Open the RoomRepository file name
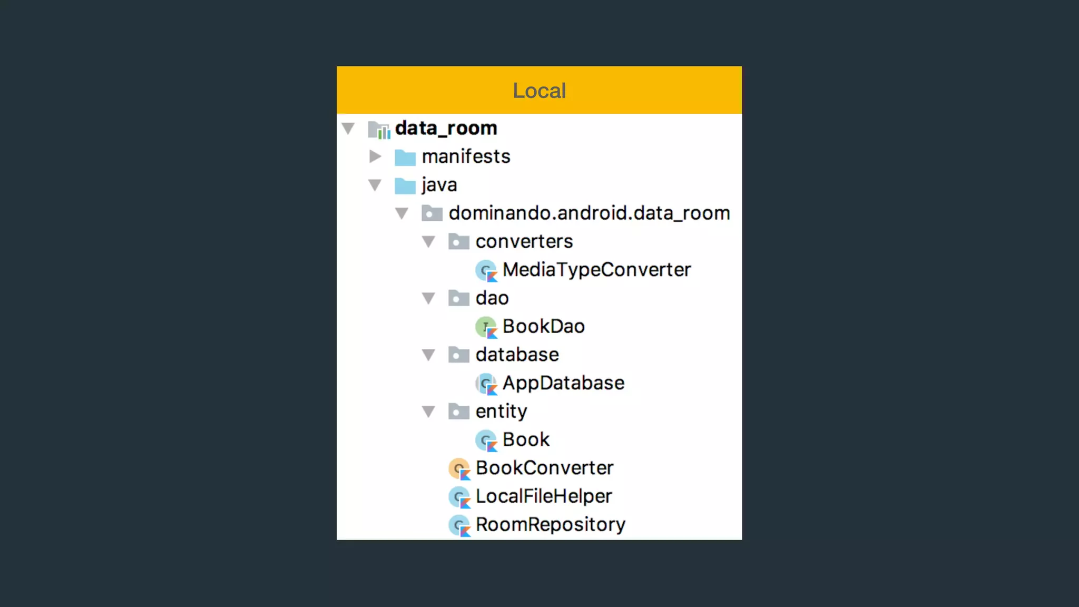The width and height of the screenshot is (1079, 607). point(551,524)
